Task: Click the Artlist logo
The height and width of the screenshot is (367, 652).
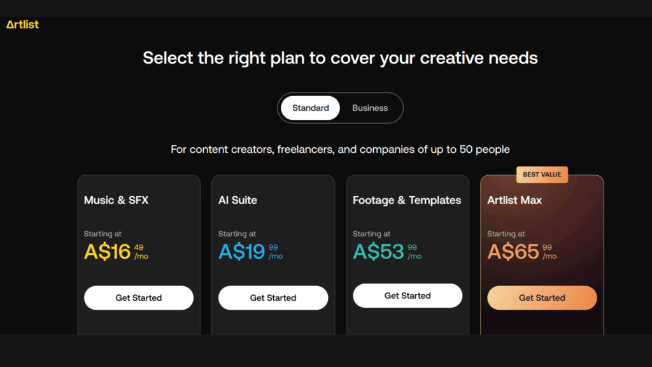Action: coord(22,25)
